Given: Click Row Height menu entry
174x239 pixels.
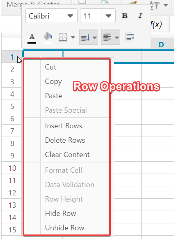Looking at the screenshot, I should [64, 199].
